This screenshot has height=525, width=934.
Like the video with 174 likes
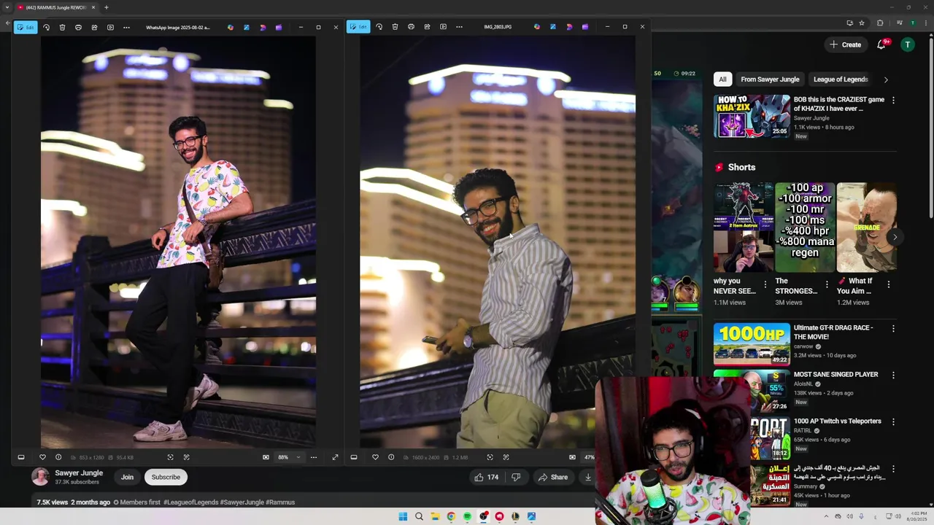(487, 478)
